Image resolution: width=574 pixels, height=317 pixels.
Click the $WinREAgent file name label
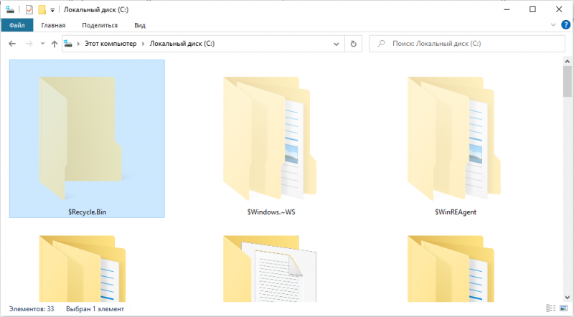pyautogui.click(x=456, y=212)
